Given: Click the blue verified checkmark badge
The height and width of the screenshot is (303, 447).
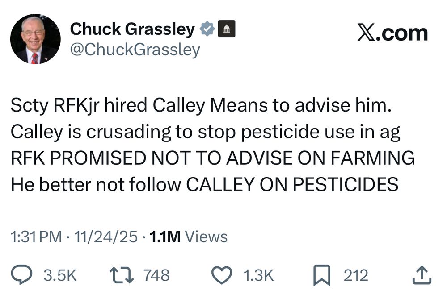Looking at the screenshot, I should click(207, 29).
